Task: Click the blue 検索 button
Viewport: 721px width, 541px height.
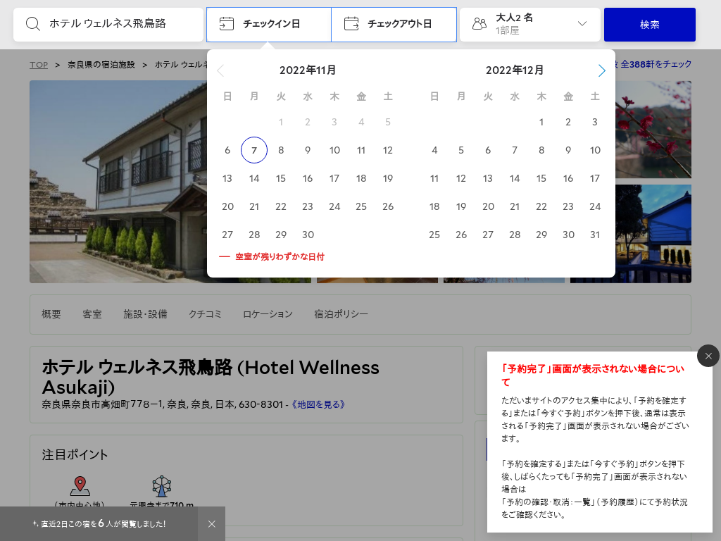Action: pos(650,25)
